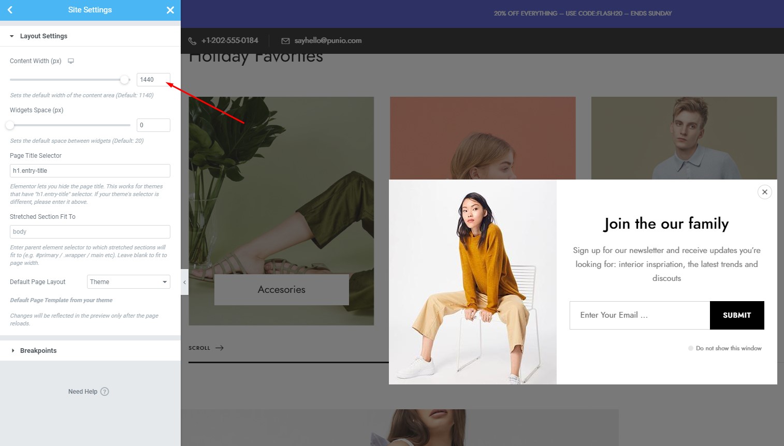Viewport: 784px width, 446px height.
Task: Click the Widgets Space slider handle
Action: tap(10, 125)
